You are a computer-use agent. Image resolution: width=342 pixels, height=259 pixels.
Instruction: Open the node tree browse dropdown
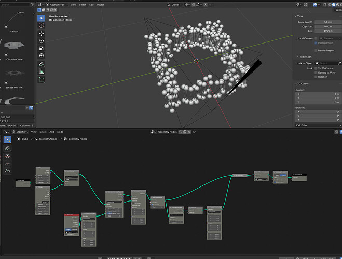[153, 132]
